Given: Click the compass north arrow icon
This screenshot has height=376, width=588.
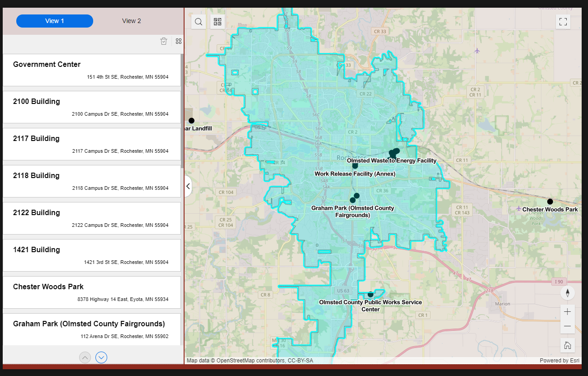Looking at the screenshot, I should 567,293.
